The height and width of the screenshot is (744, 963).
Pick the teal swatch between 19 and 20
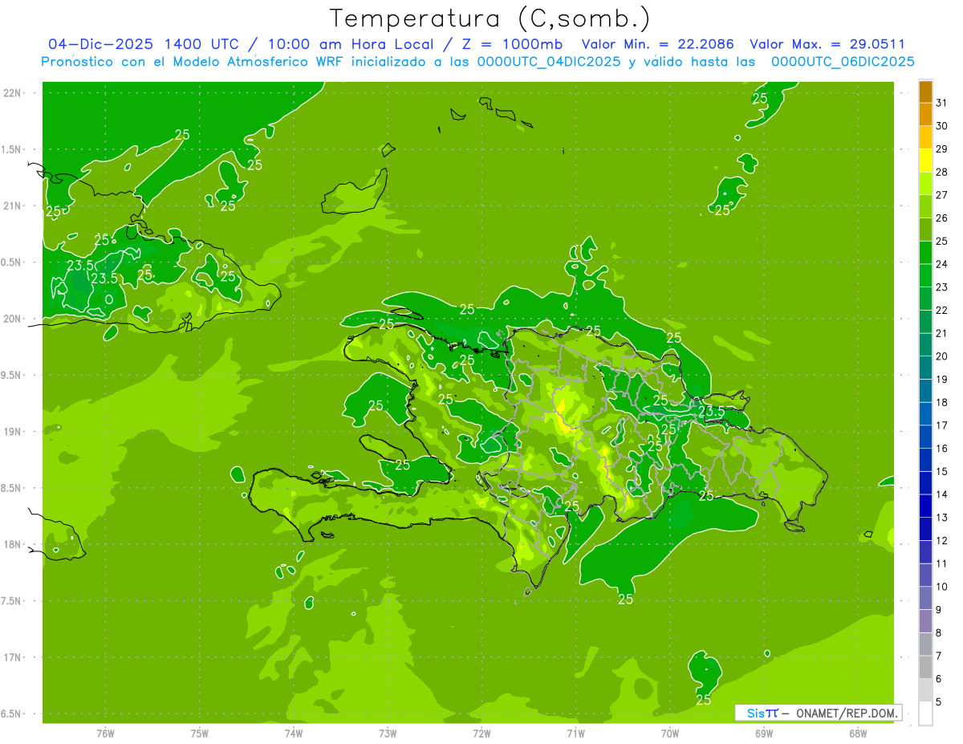tap(925, 368)
